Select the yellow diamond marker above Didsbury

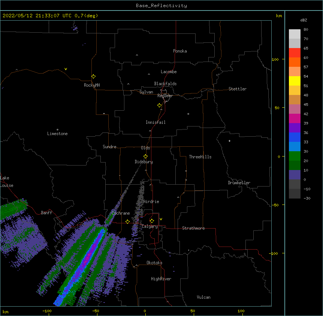click(145, 156)
